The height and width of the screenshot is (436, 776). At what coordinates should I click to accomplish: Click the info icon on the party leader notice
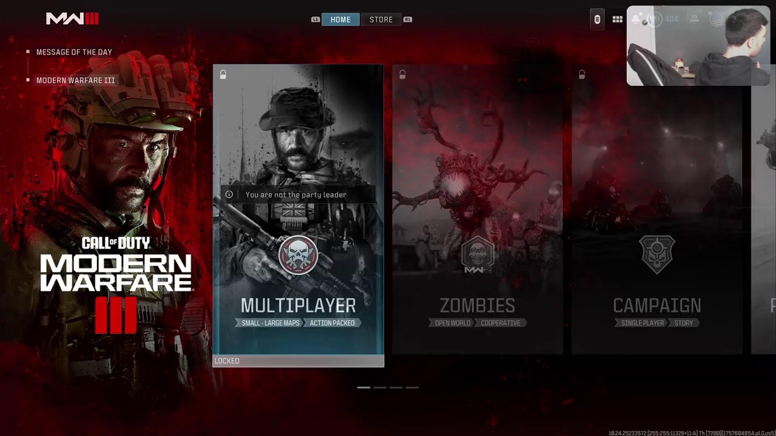(x=229, y=194)
